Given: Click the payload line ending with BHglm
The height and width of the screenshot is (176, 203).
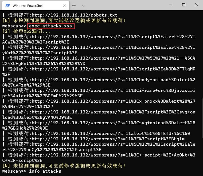Looking at the screenshot, I should (x=94, y=139).
